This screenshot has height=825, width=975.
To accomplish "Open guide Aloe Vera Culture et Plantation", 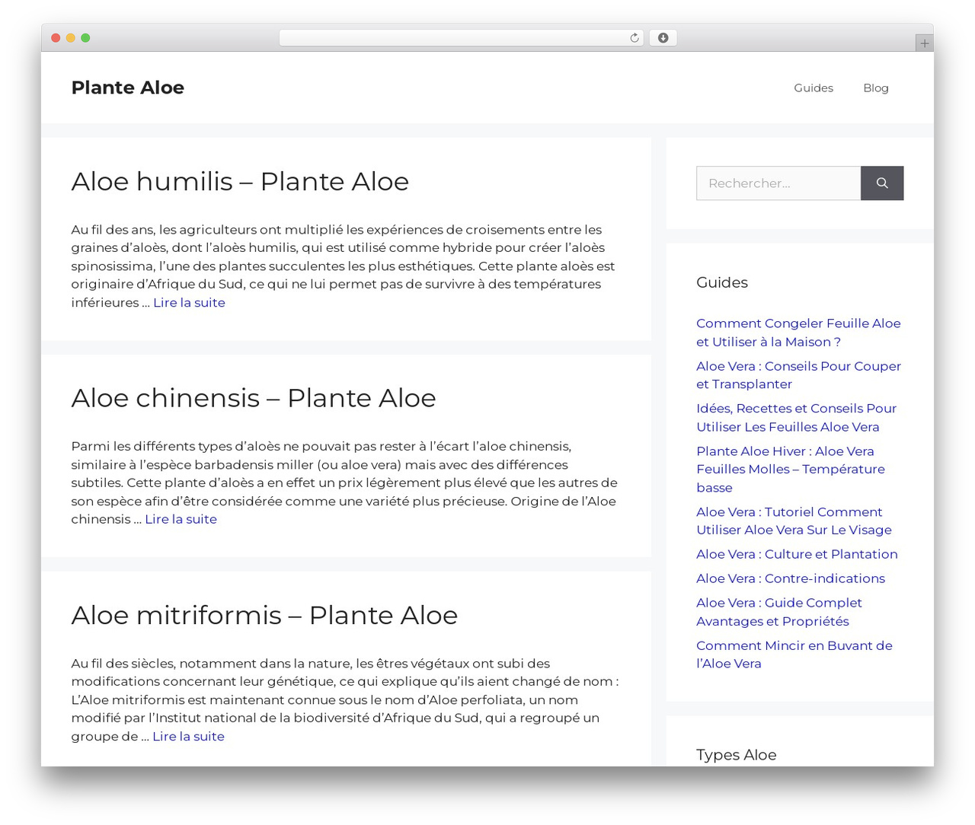I will point(797,555).
